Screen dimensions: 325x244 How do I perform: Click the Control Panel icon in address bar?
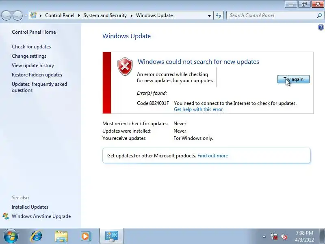click(33, 15)
